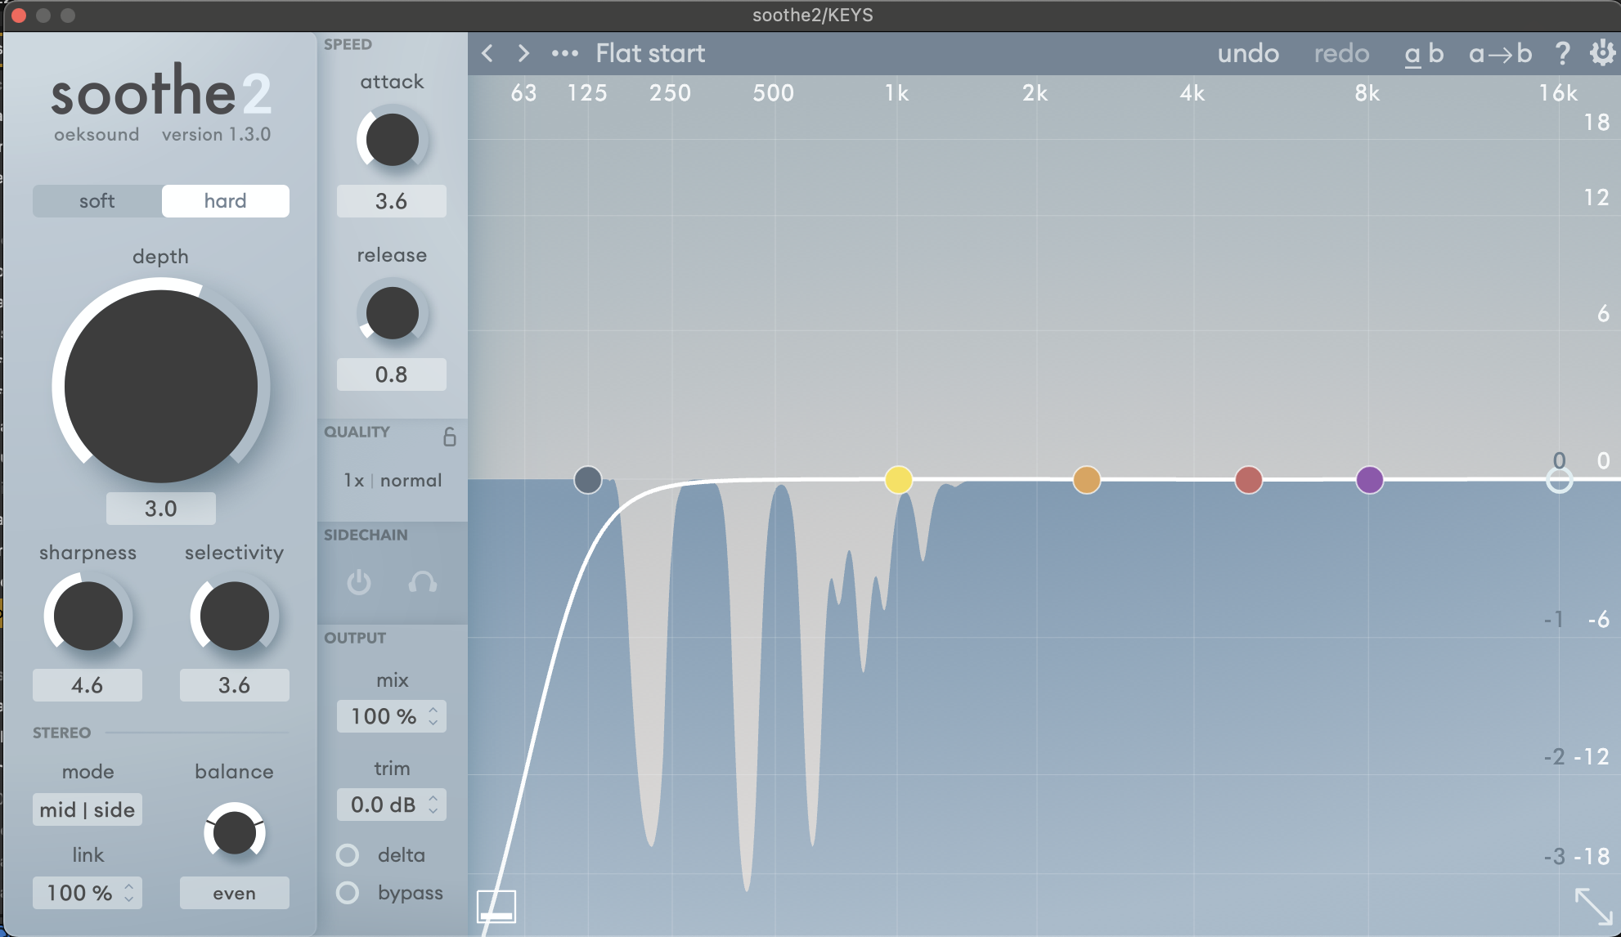Viewport: 1621px width, 937px height.
Task: Click the selectivity value field
Action: tap(234, 685)
